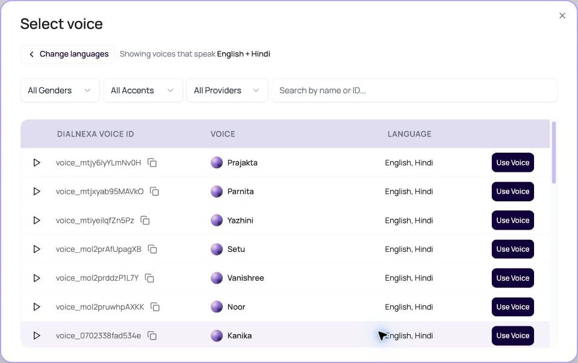This screenshot has width=578, height=363.
Task: Click ID text voice_mol2prAfUpagXB
Action: point(98,249)
